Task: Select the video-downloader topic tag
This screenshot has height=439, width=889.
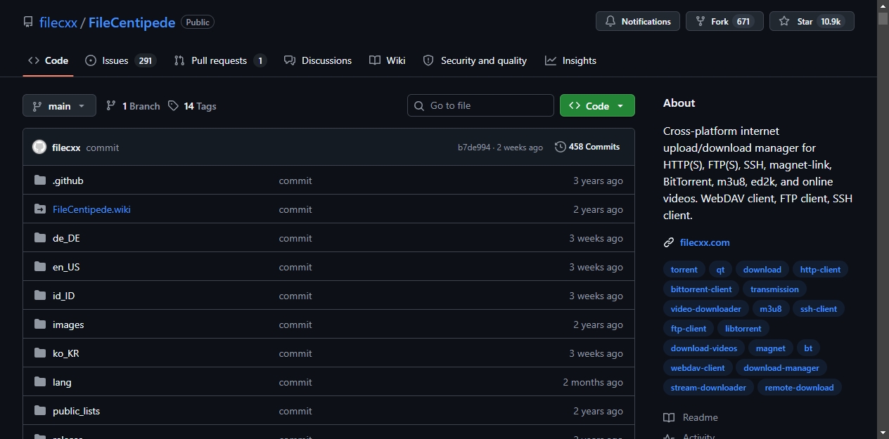Action: (x=705, y=309)
